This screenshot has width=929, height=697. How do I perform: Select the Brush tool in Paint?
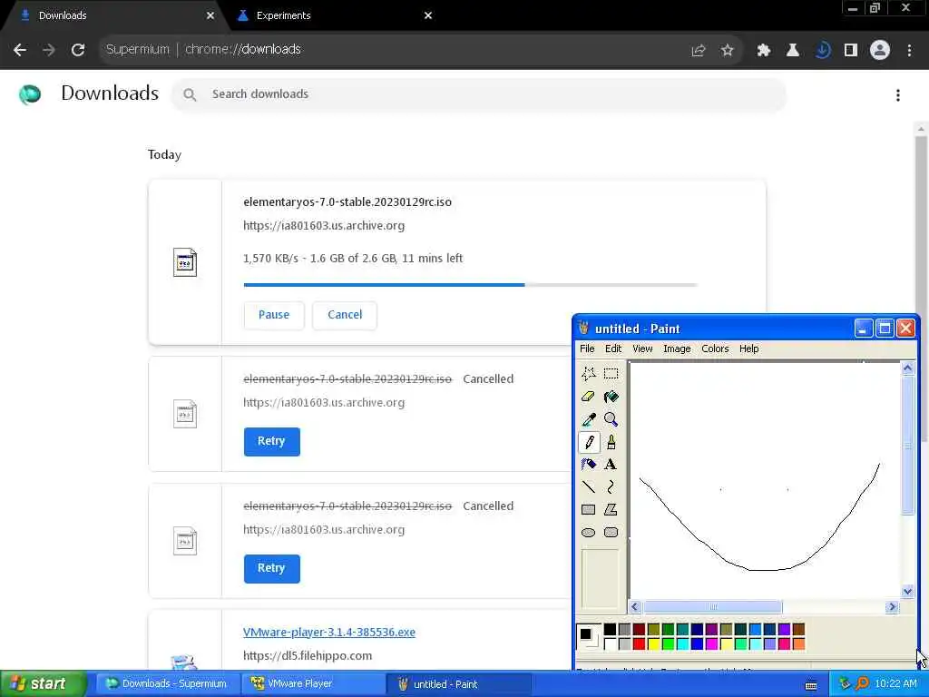pyautogui.click(x=611, y=442)
